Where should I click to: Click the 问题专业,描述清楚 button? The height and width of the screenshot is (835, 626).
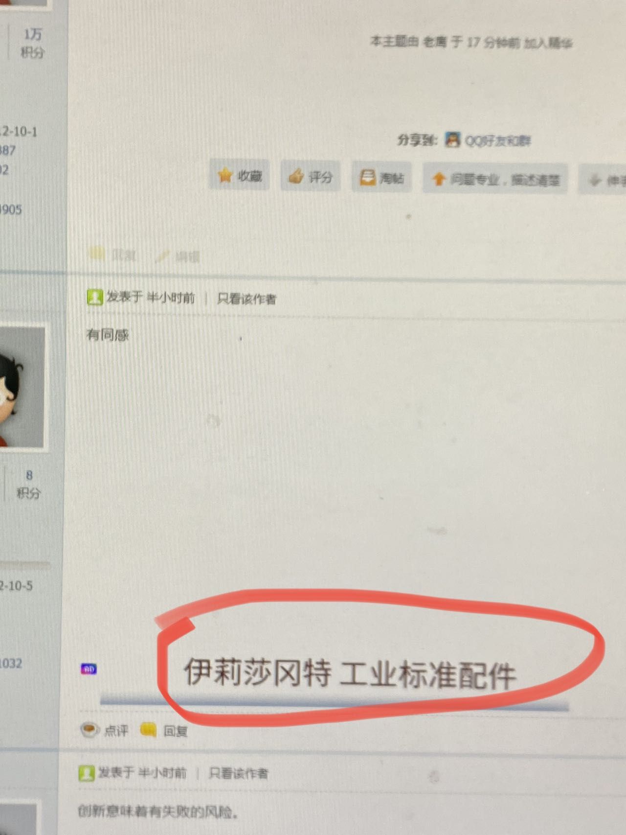point(495,179)
